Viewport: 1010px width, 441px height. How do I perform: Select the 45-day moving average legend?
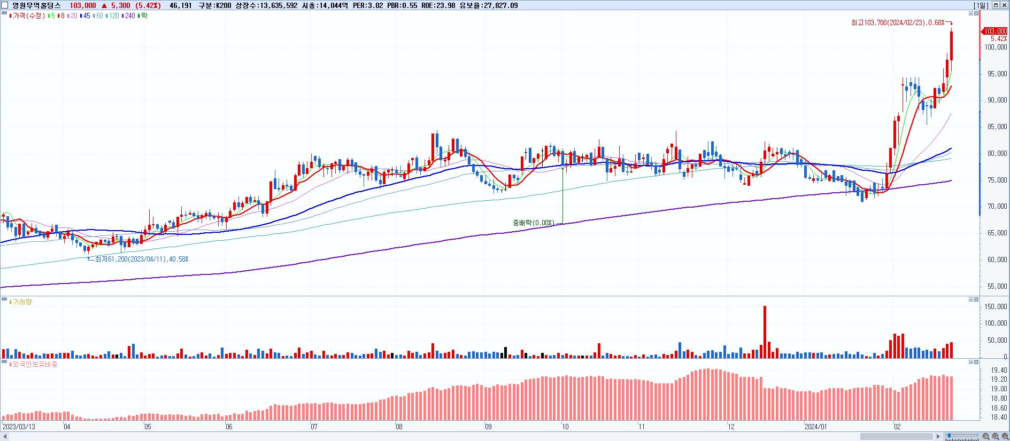click(x=85, y=16)
